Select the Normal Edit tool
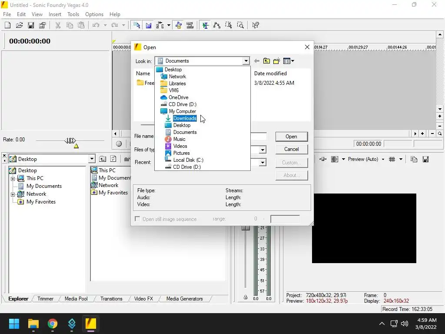Screen dimensions: 445x334 click(206, 25)
